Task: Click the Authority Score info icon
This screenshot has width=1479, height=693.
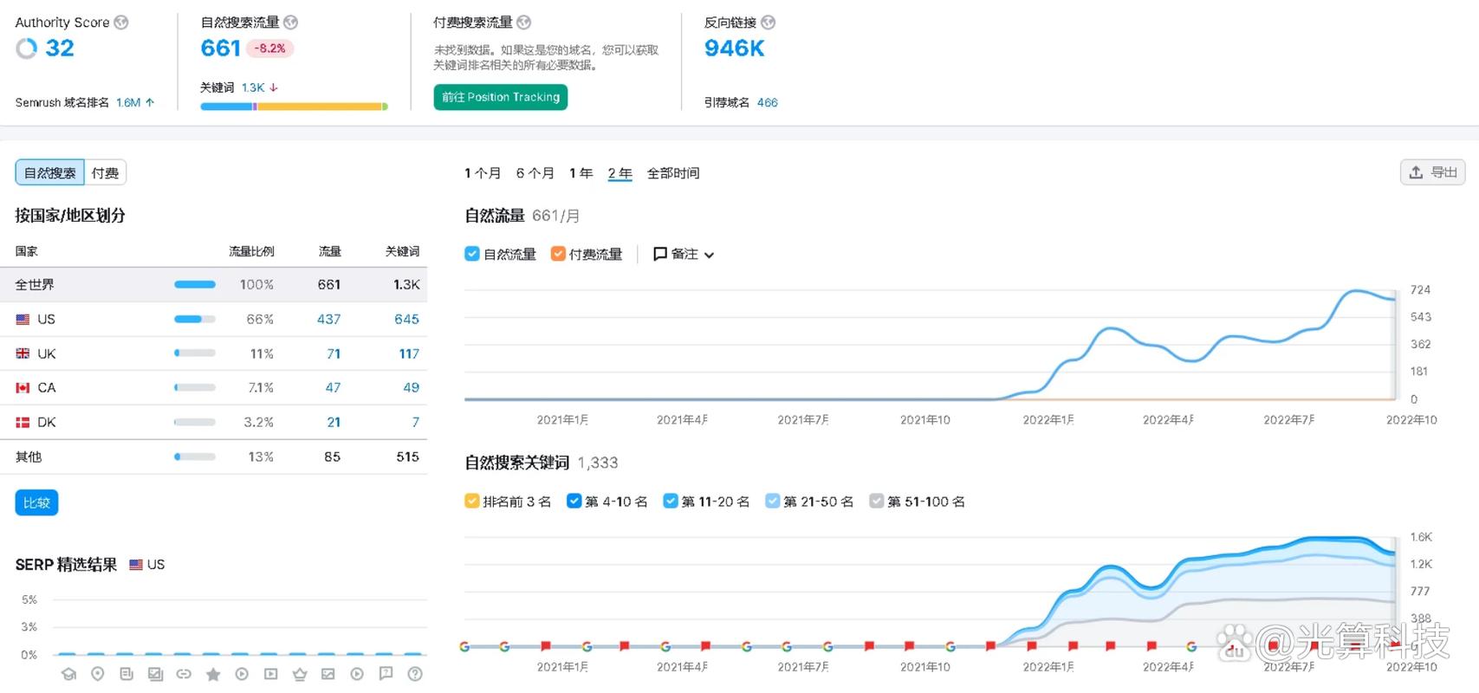Action: [121, 23]
